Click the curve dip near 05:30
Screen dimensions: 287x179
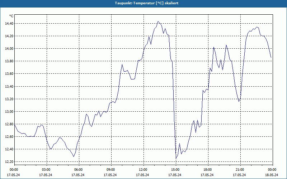(74, 156)
